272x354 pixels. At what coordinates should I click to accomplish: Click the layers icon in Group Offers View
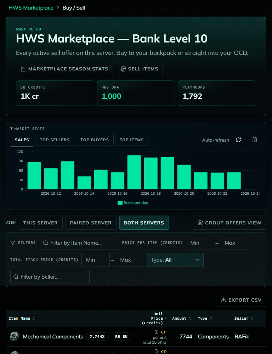200,223
